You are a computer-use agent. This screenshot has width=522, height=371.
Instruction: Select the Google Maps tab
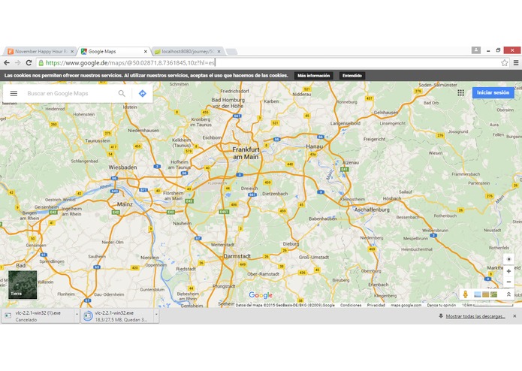(113, 52)
